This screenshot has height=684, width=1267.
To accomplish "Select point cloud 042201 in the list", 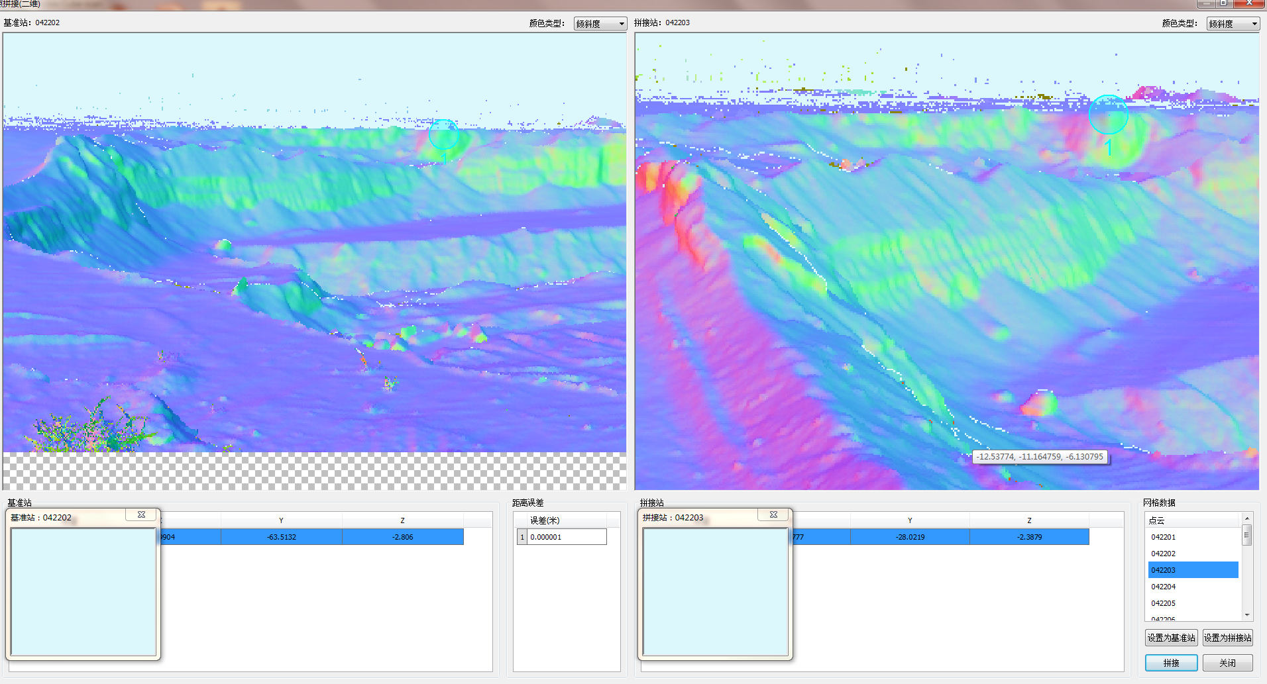I will [1163, 537].
